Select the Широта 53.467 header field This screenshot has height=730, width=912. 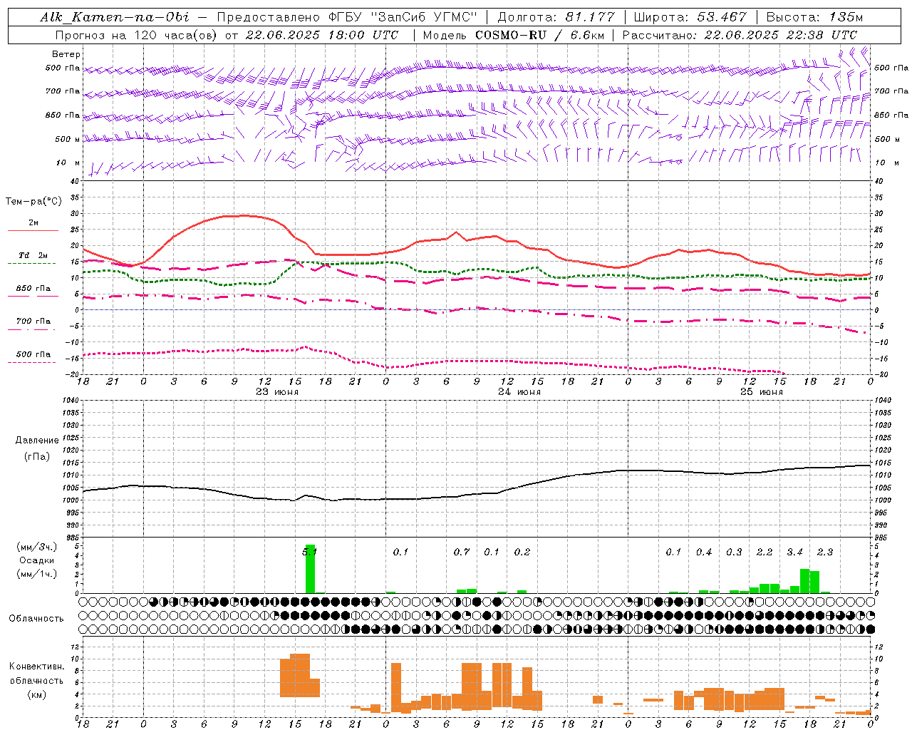click(x=690, y=17)
